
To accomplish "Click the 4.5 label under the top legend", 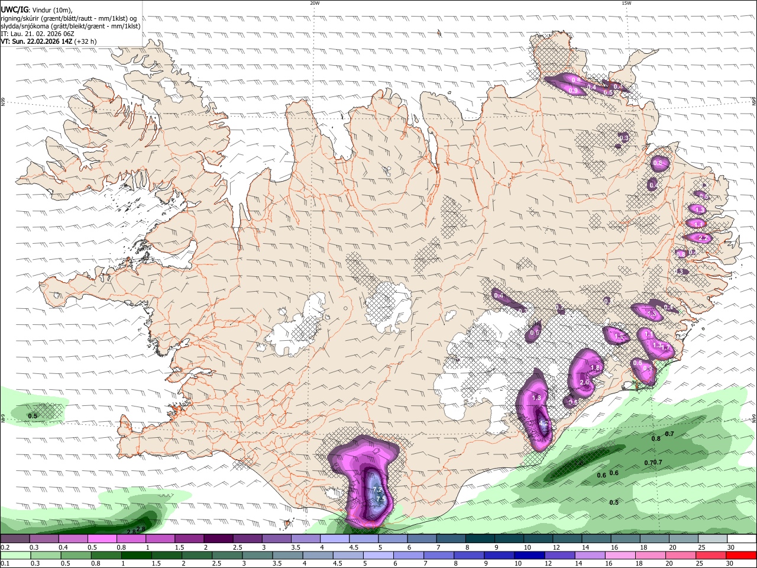I will click(354, 547).
